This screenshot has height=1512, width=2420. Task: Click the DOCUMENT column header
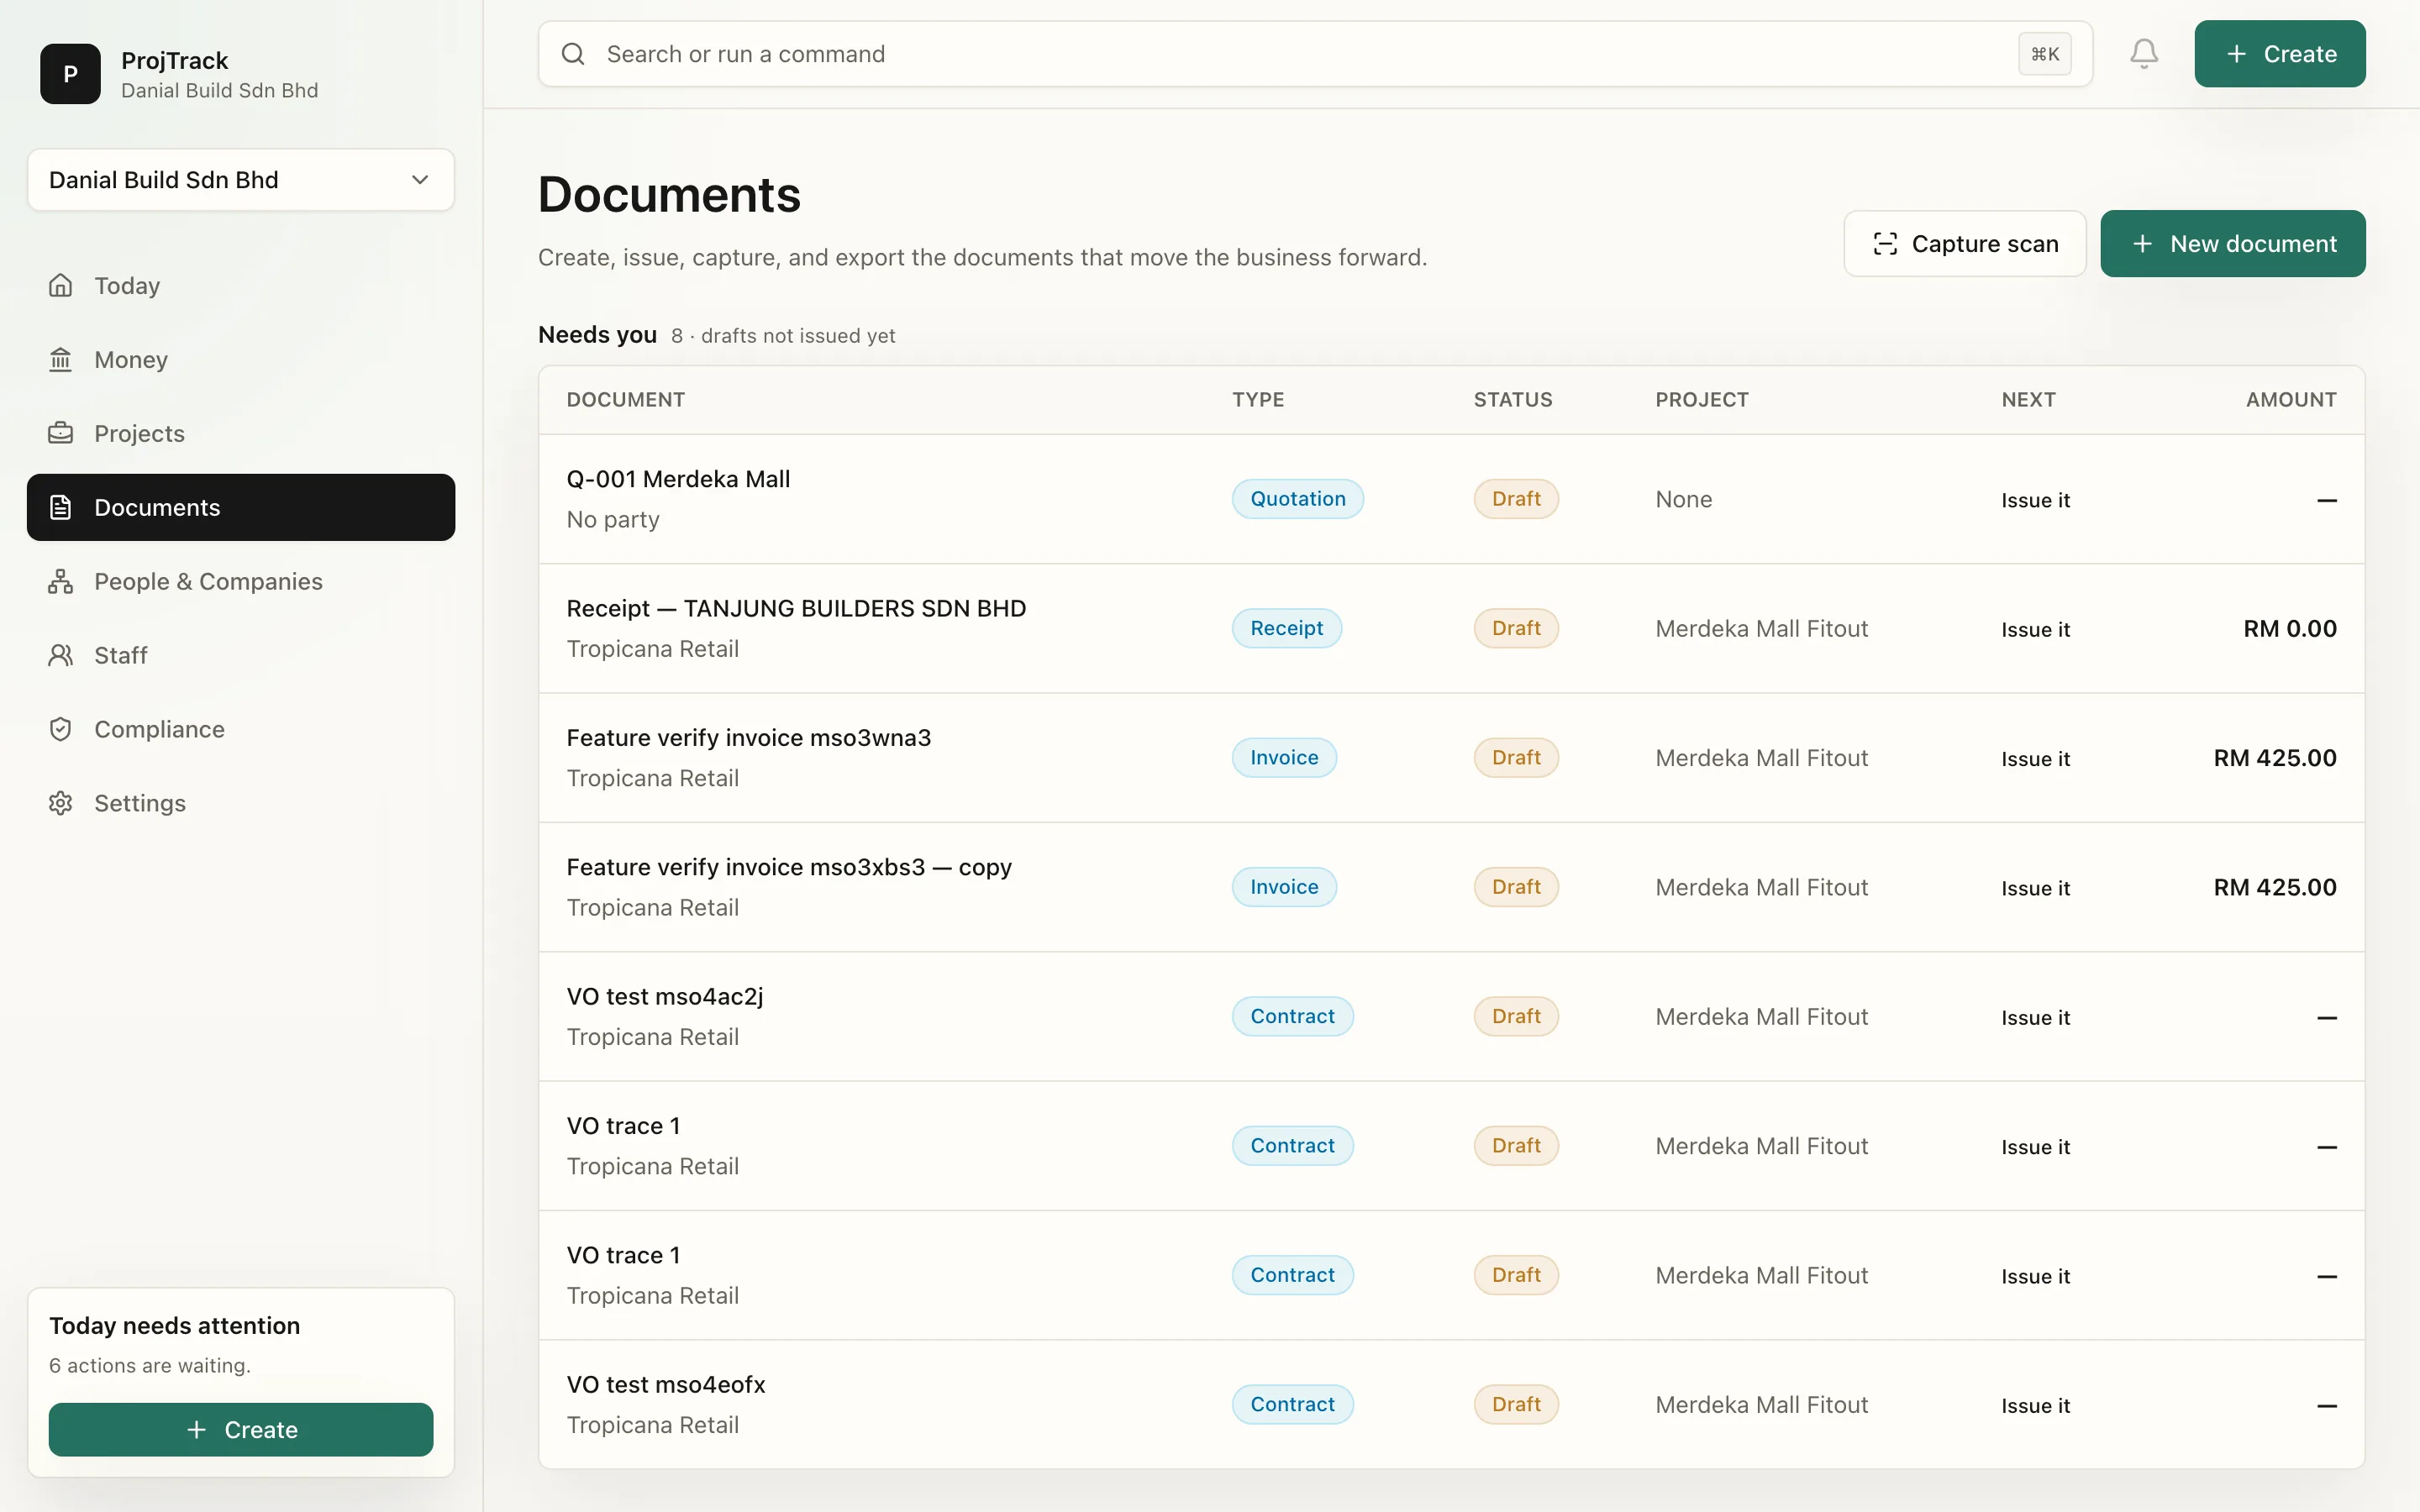pyautogui.click(x=626, y=400)
